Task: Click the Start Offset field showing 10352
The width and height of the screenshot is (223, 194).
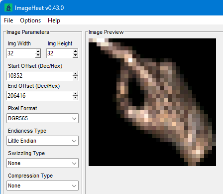Action: [39, 76]
